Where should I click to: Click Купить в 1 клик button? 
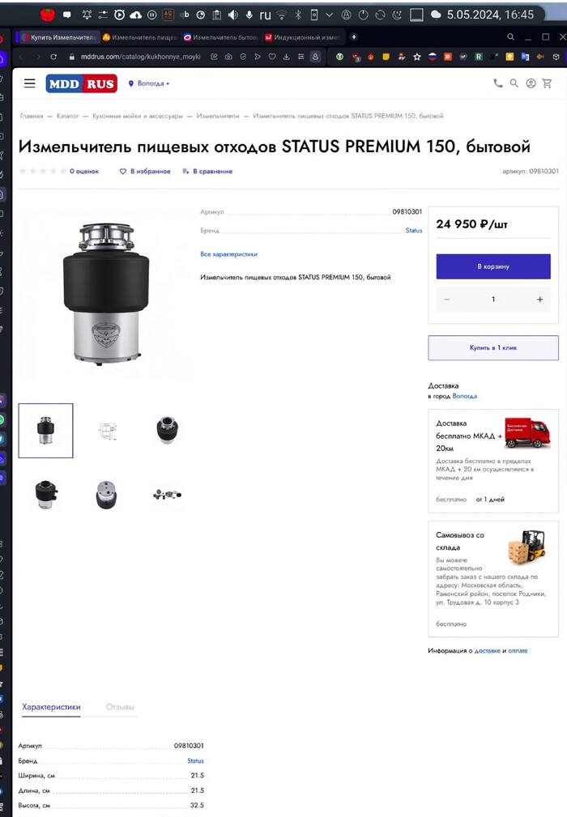[493, 347]
